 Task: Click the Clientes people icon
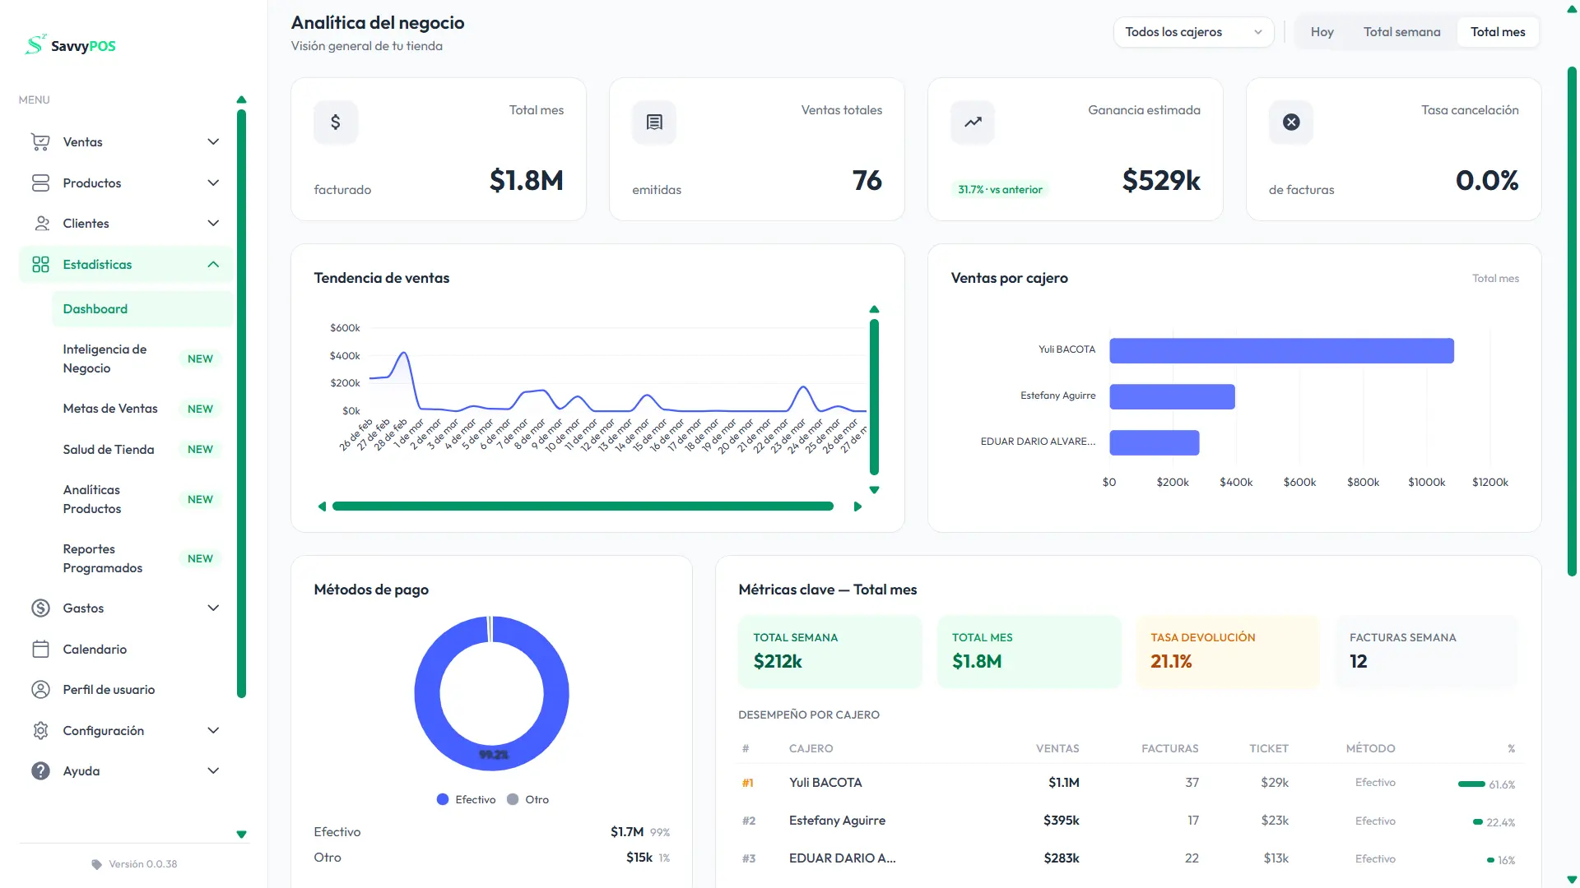41,223
